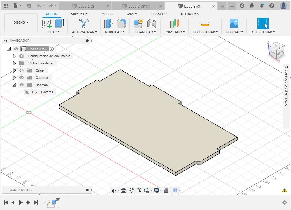Click the Look At tool

(x=123, y=190)
